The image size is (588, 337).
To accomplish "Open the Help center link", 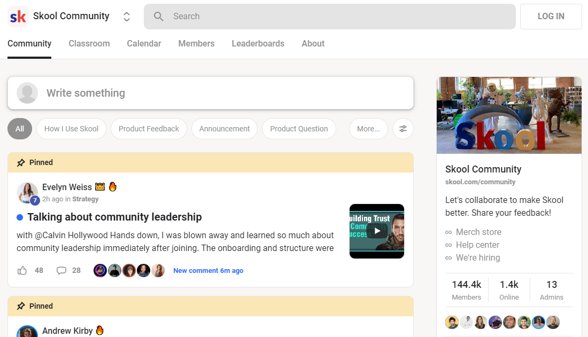I will (x=477, y=245).
